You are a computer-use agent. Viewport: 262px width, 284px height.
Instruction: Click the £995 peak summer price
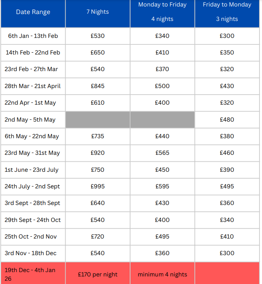coord(98,187)
